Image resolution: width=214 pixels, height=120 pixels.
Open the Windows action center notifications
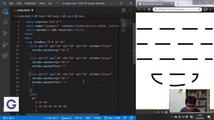click(209, 117)
